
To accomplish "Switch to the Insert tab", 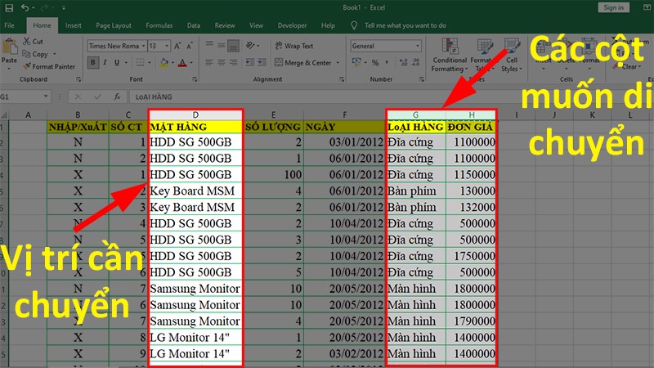I will 74,25.
